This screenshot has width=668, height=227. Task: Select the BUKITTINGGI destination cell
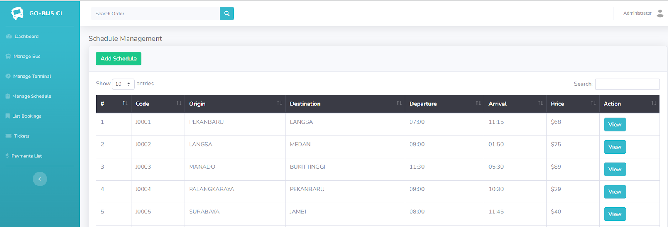click(x=345, y=170)
